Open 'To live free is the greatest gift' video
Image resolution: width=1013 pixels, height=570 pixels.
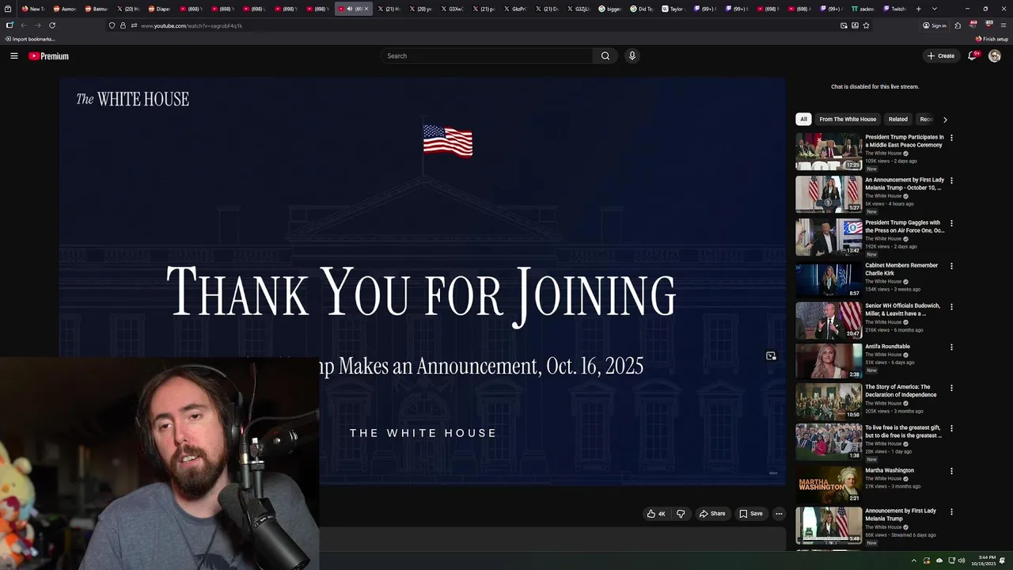[903, 431]
